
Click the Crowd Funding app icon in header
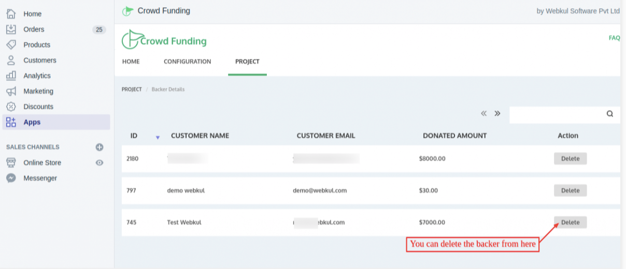[127, 11]
